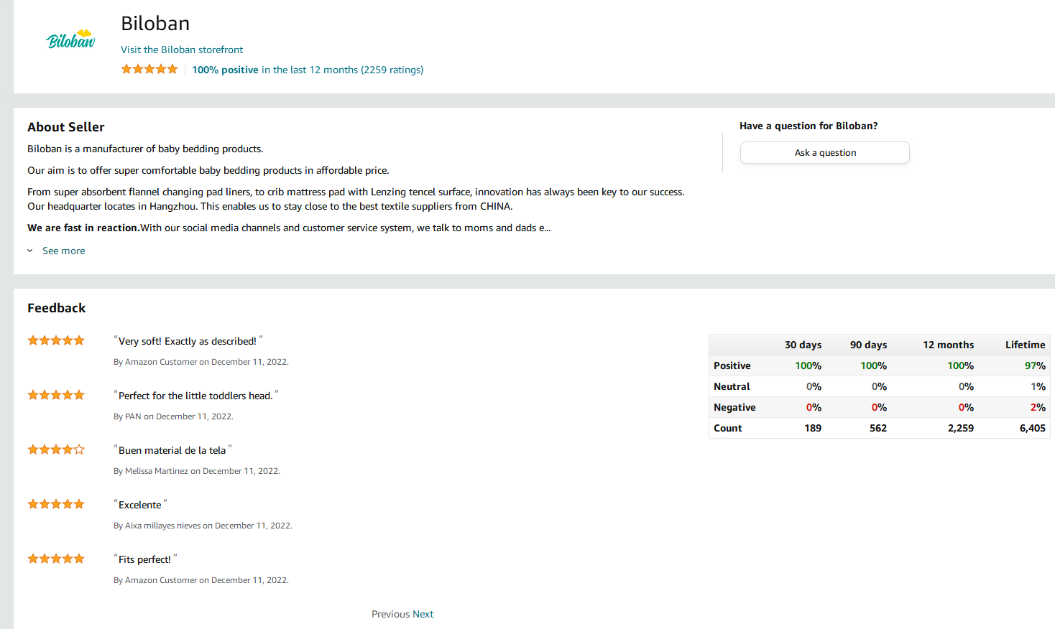Click the 'Positive' row label
This screenshot has height=629, width=1055.
(732, 365)
